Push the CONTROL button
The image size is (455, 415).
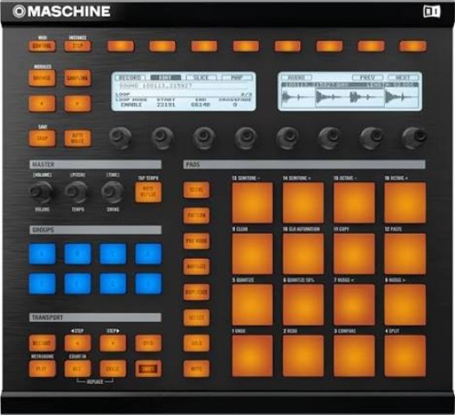pos(42,46)
